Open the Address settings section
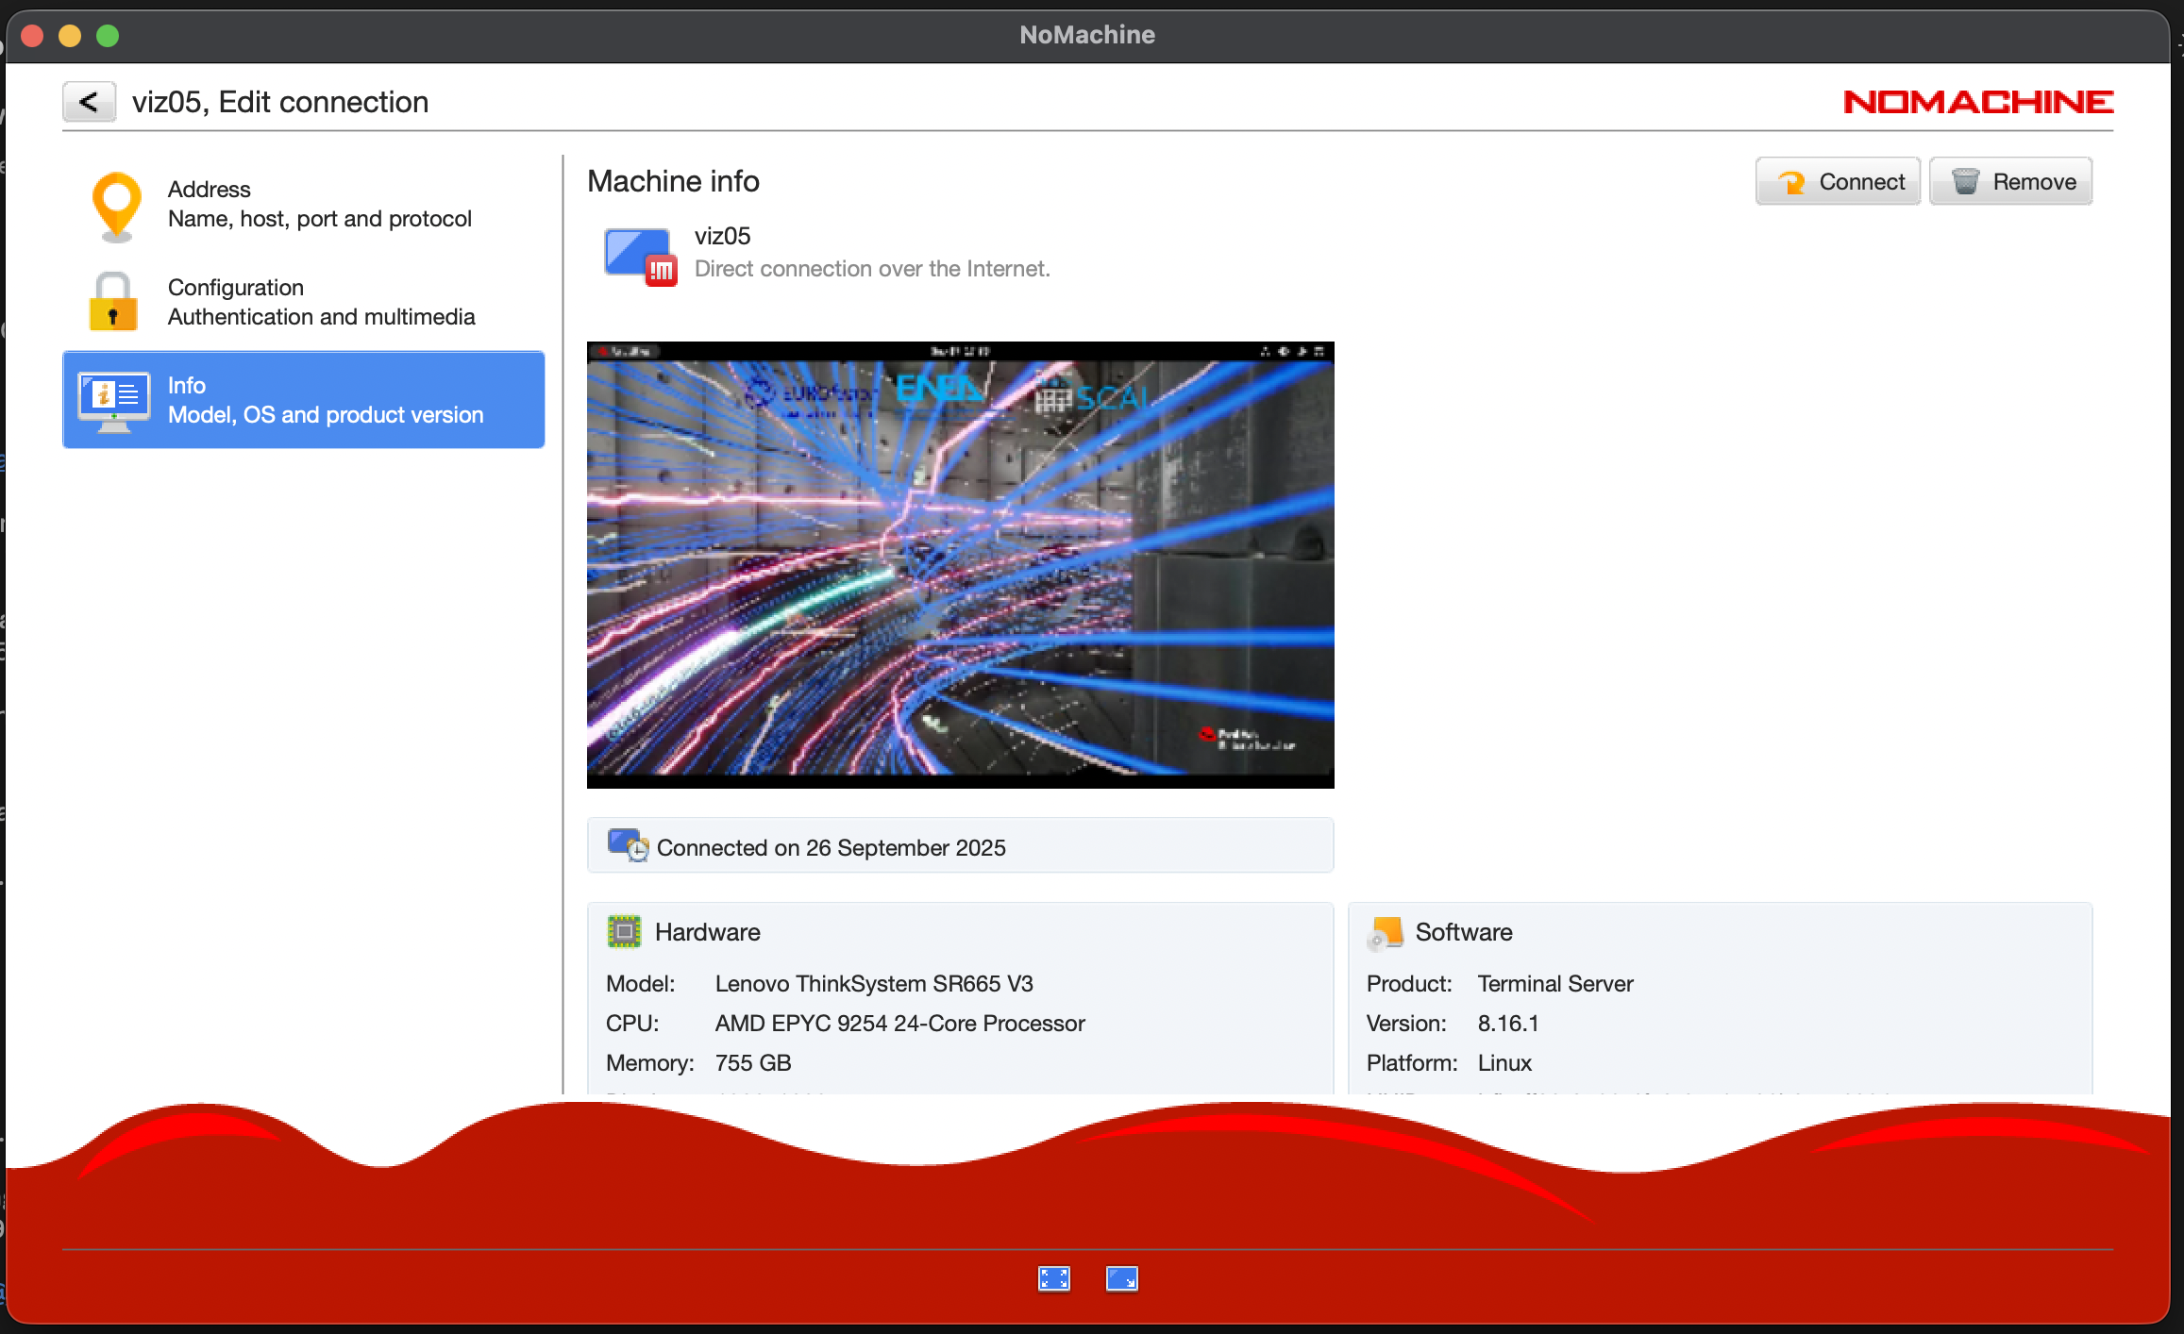2184x1334 pixels. pyautogui.click(x=319, y=204)
